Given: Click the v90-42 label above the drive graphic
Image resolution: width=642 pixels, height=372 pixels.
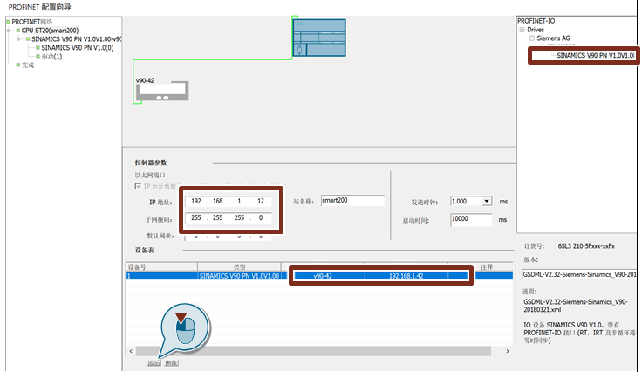Looking at the screenshot, I should (x=145, y=80).
